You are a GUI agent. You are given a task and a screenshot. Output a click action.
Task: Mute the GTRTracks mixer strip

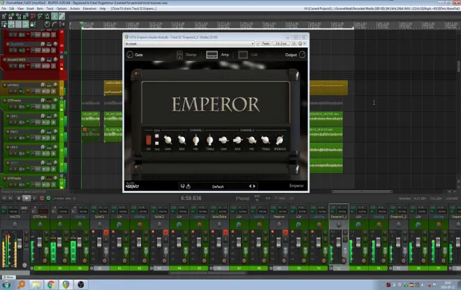point(46,233)
